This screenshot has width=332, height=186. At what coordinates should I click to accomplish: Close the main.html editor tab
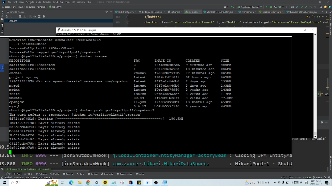point(200,12)
